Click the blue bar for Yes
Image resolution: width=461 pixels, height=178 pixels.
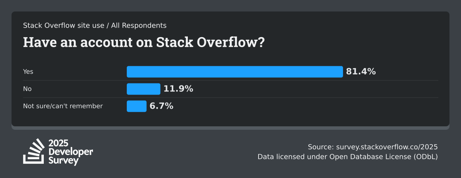click(235, 72)
